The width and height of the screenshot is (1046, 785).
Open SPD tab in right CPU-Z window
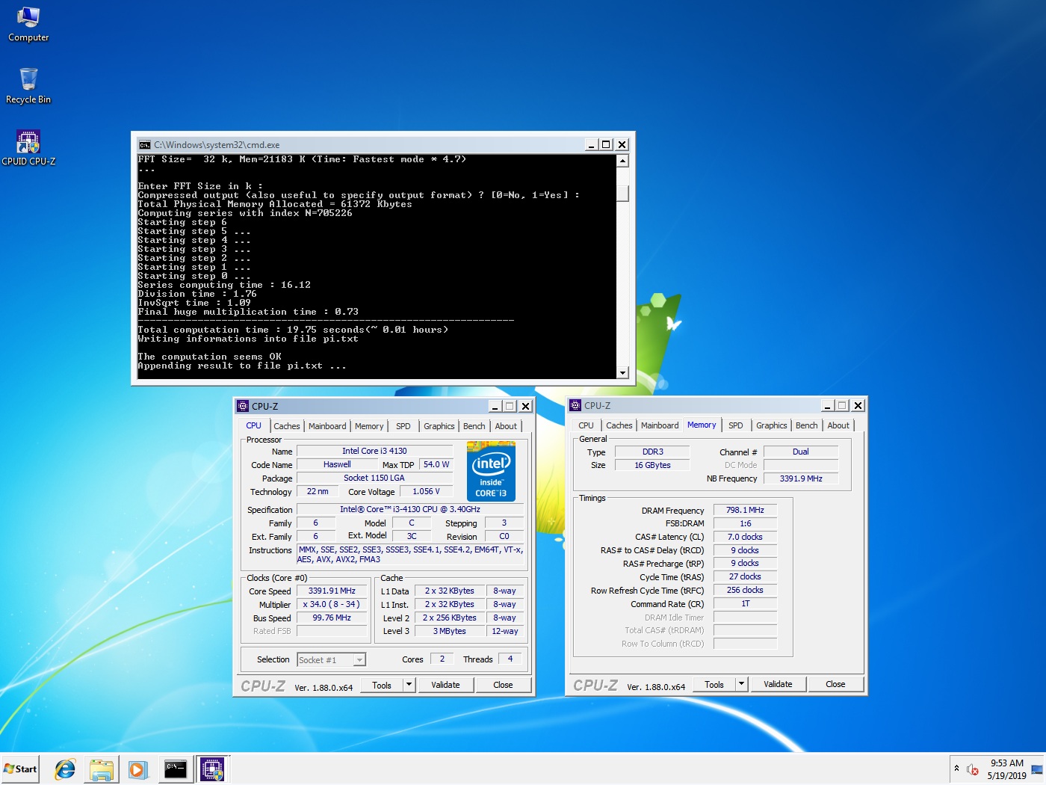point(736,425)
